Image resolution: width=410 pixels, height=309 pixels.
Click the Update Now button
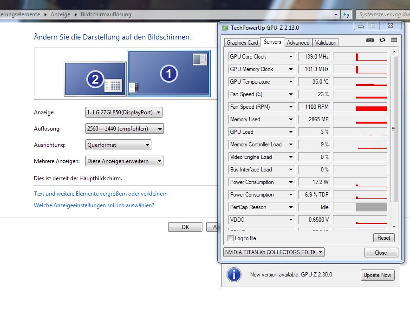[x=377, y=275]
